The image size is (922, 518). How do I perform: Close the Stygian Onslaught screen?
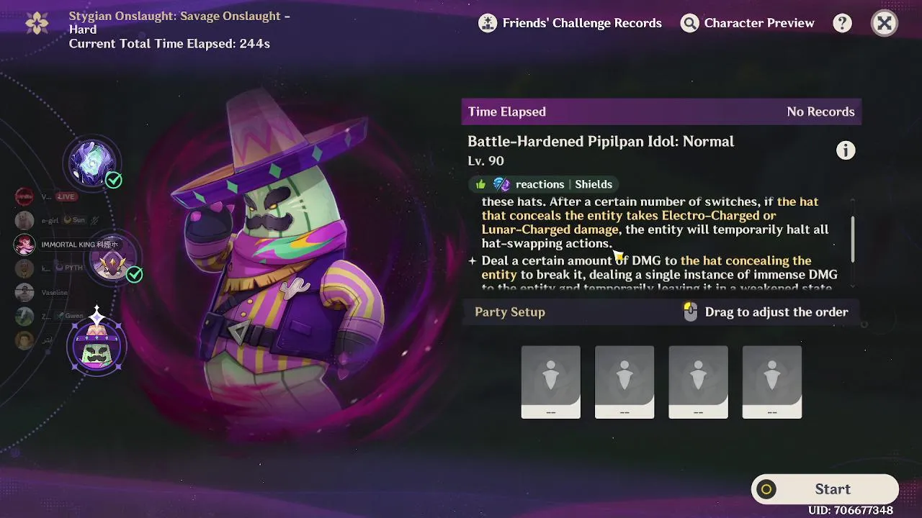coord(884,23)
